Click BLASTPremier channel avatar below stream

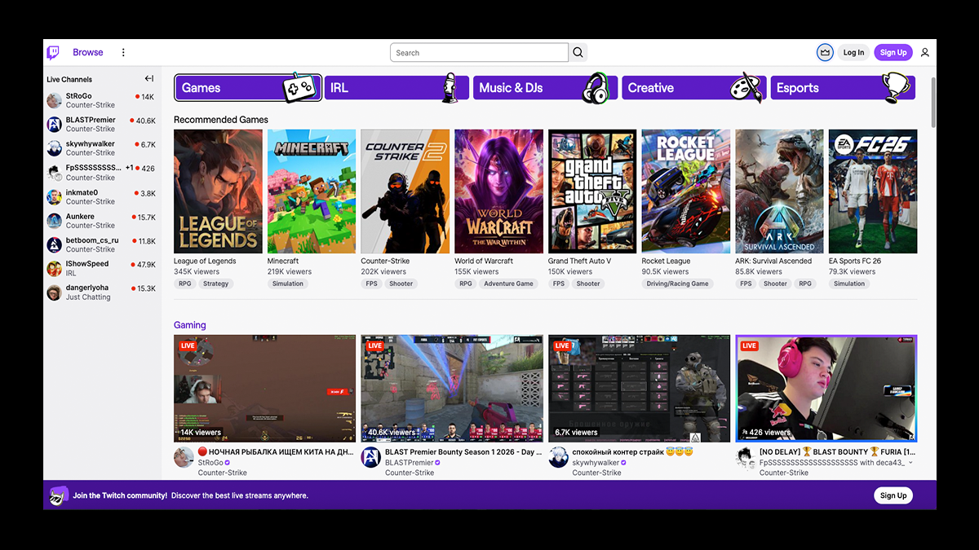coord(370,457)
